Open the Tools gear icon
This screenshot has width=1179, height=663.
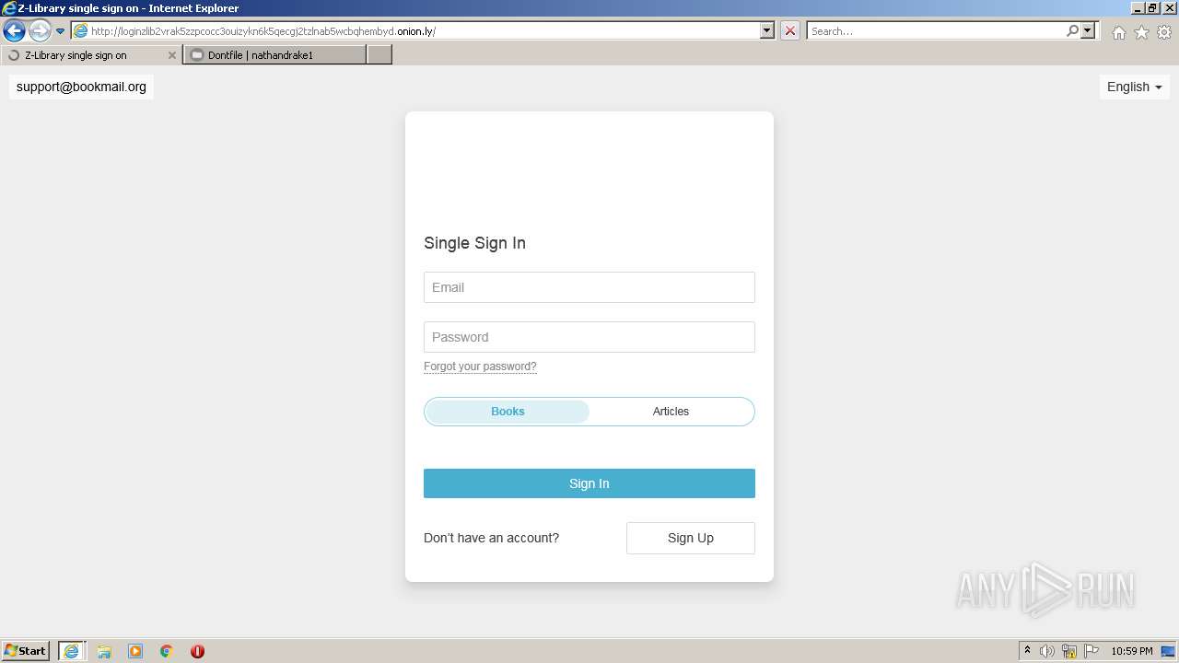coord(1164,32)
